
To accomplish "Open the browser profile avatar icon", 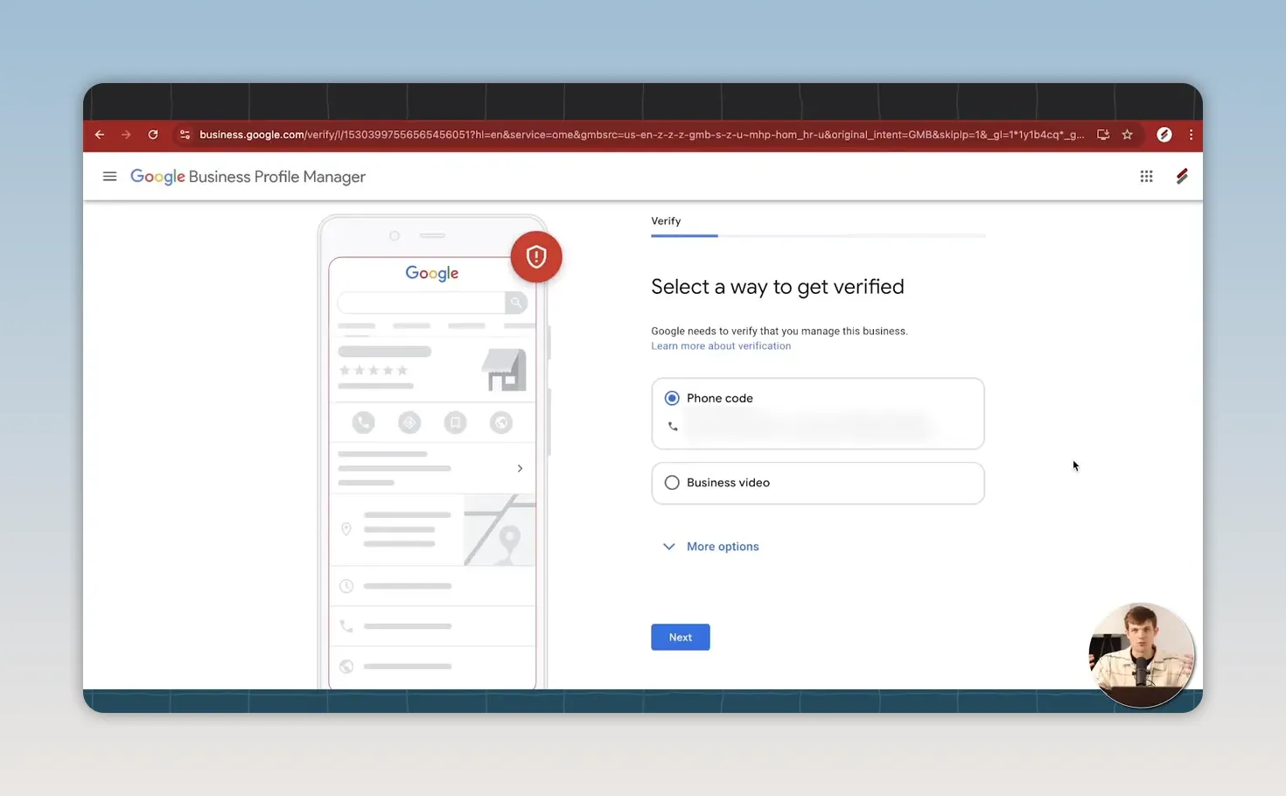I will 1164,135.
